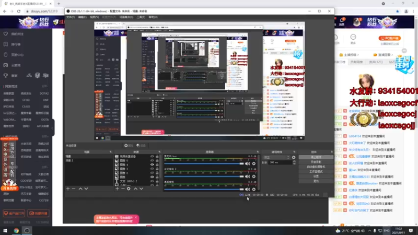Open 云游戏 icon in Douyu sidebar
The image size is (418, 235).
point(6,65)
